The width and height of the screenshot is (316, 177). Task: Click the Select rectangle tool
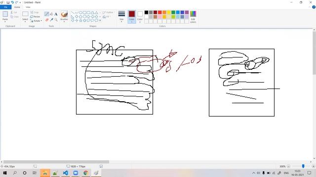coord(25,14)
